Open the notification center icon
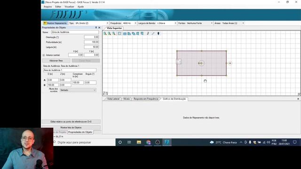Image resolution: width=301 pixels, height=169 pixels. coord(295,142)
